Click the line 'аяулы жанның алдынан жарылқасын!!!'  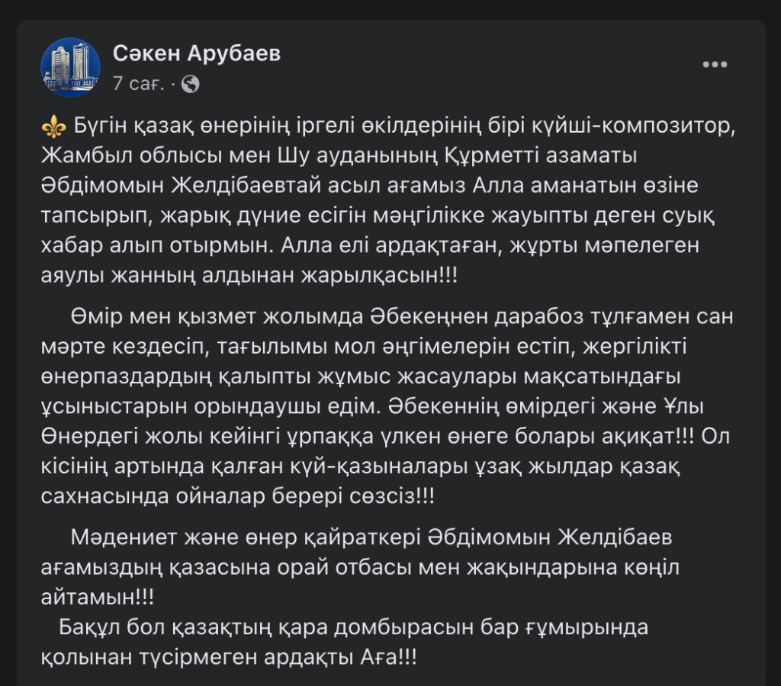point(249,275)
